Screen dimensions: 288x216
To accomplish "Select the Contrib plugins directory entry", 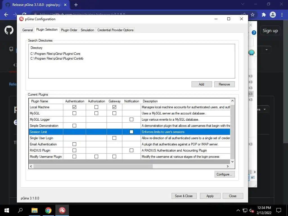I will tap(57, 58).
